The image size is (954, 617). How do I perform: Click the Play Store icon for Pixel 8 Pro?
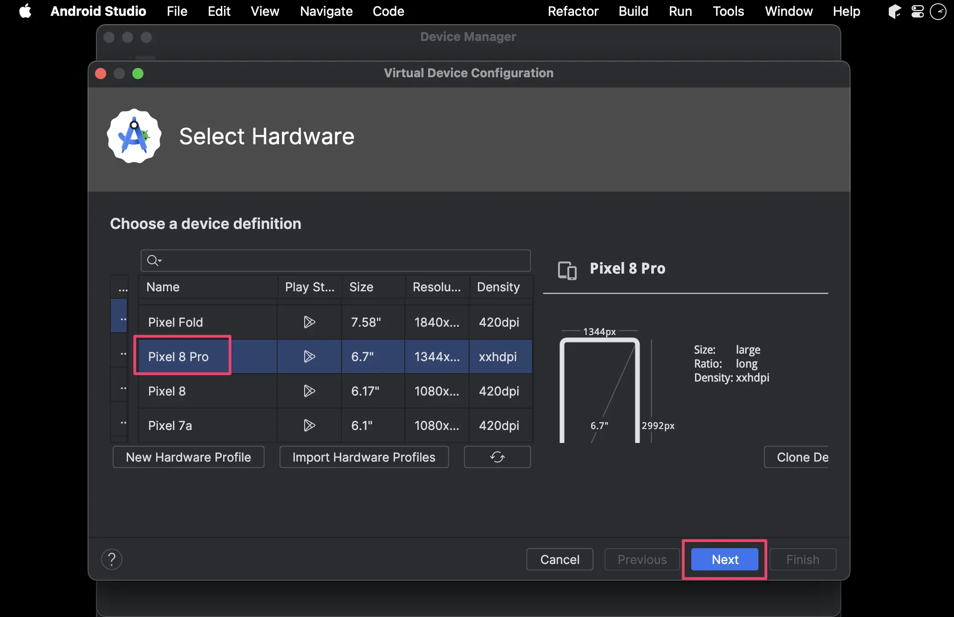tap(309, 356)
